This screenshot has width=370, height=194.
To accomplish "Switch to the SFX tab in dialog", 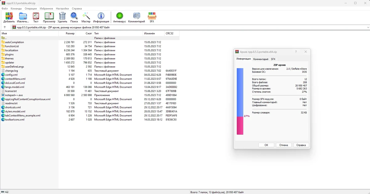I will point(273,59).
